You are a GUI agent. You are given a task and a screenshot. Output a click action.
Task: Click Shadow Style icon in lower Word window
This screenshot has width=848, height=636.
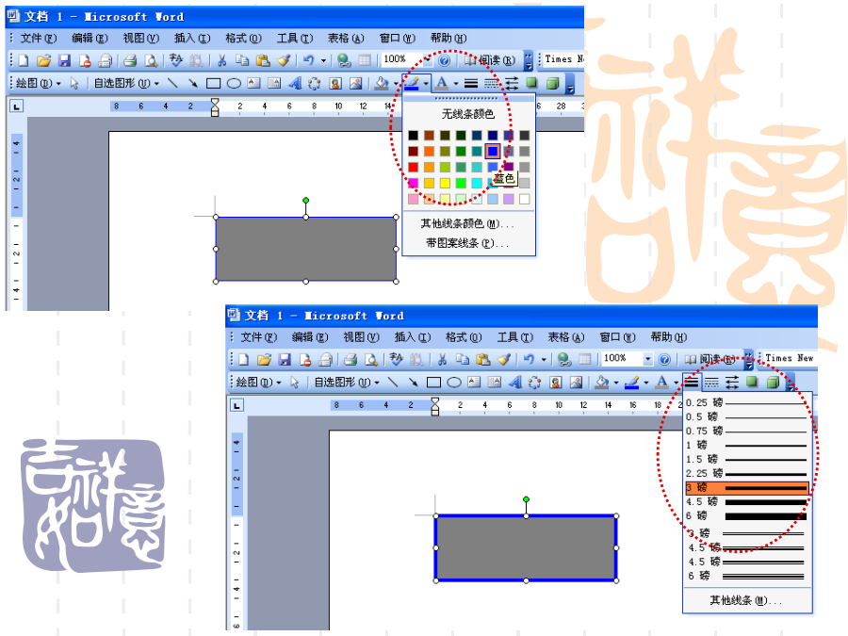(752, 383)
